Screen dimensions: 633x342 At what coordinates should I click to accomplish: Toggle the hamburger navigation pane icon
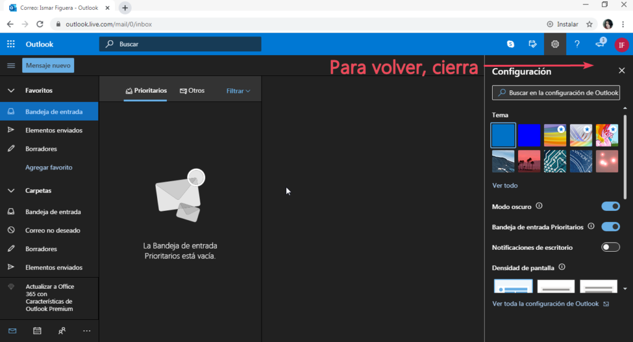point(11,66)
